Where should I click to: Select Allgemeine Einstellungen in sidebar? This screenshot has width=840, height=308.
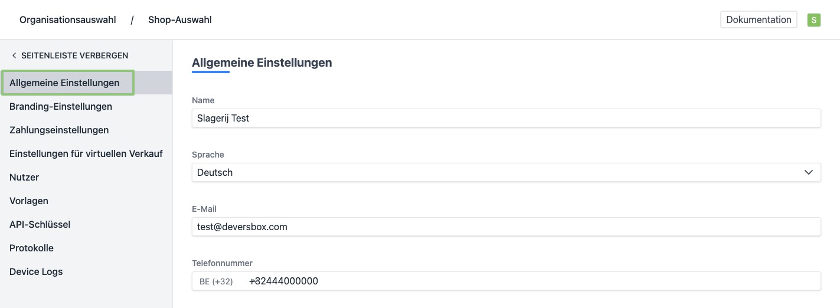64,83
